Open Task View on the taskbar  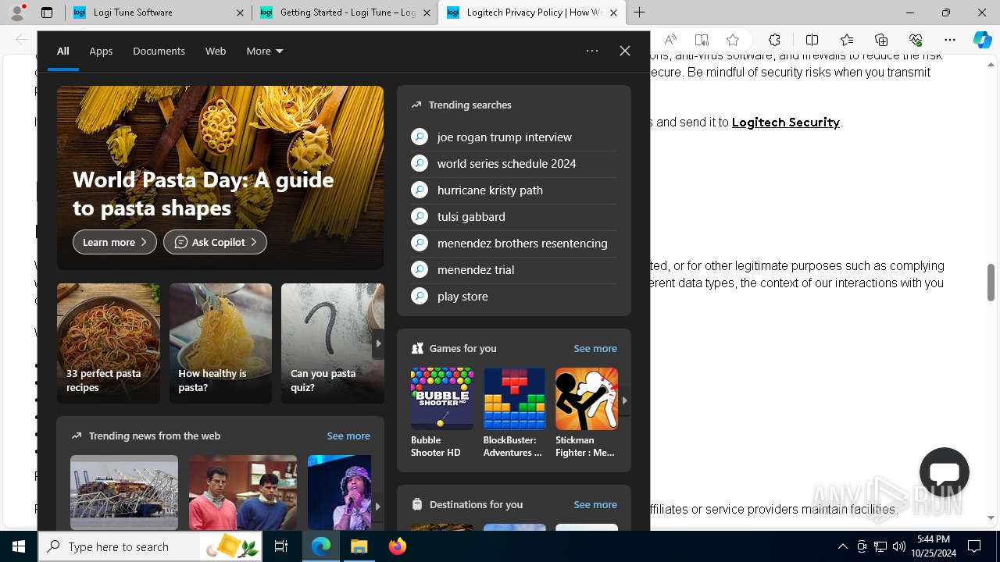tap(281, 546)
